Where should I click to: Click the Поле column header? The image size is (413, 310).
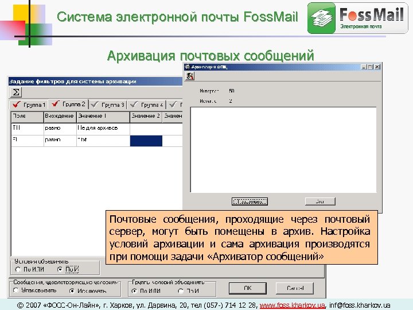(x=27, y=117)
